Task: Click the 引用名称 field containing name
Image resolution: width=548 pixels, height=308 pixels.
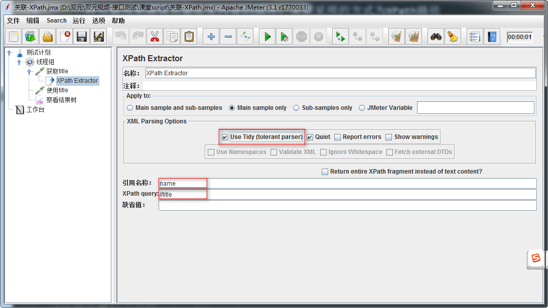Action: pos(347,183)
